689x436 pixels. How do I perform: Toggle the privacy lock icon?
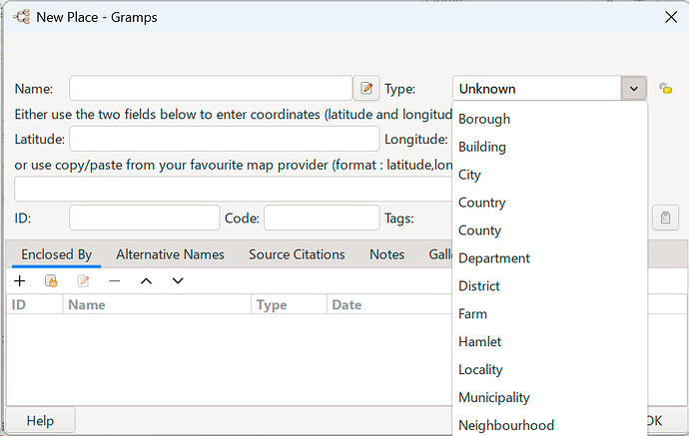(x=666, y=89)
